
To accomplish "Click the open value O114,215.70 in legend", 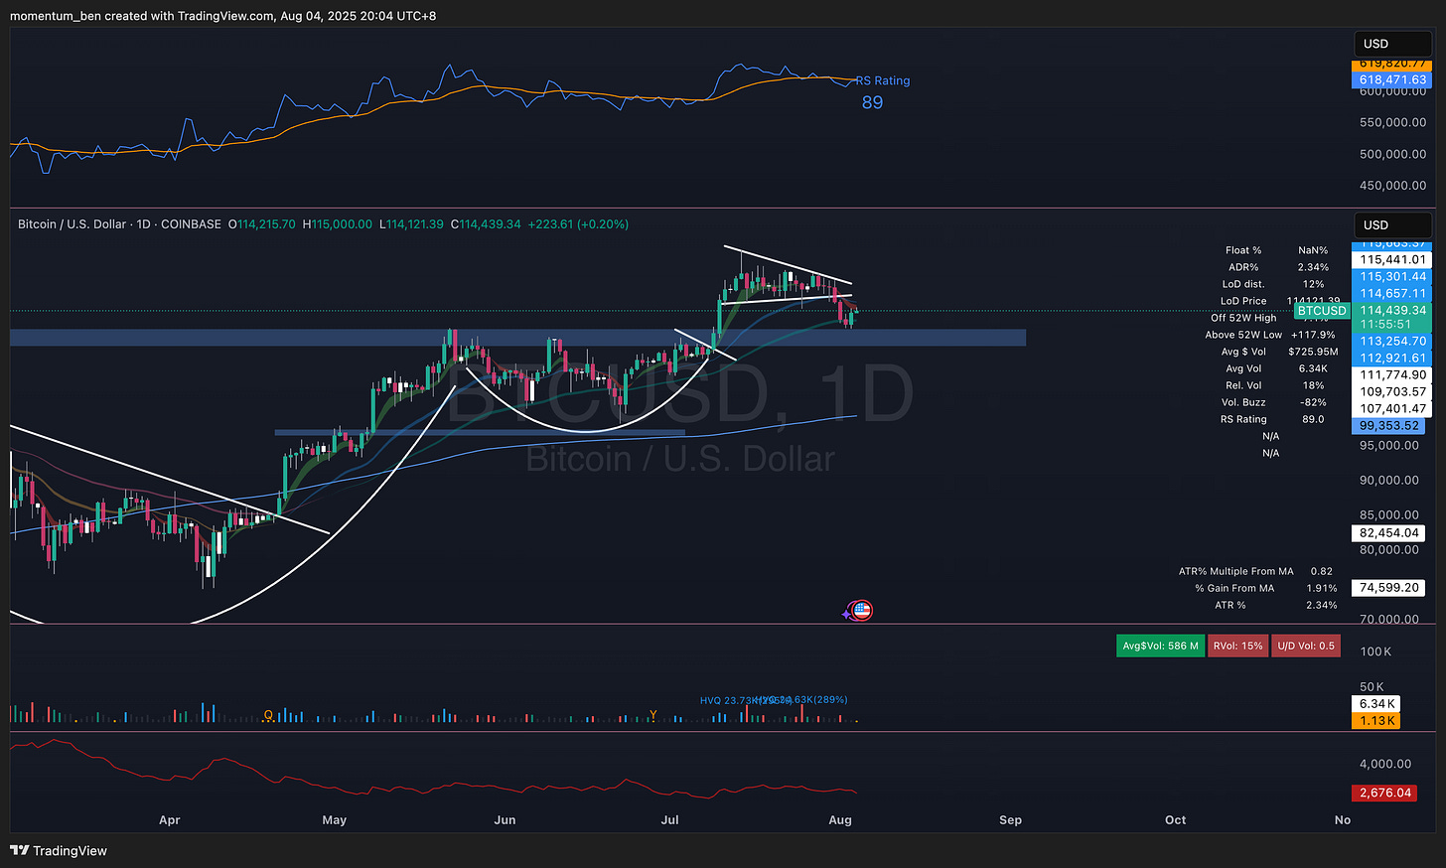I will click(262, 224).
